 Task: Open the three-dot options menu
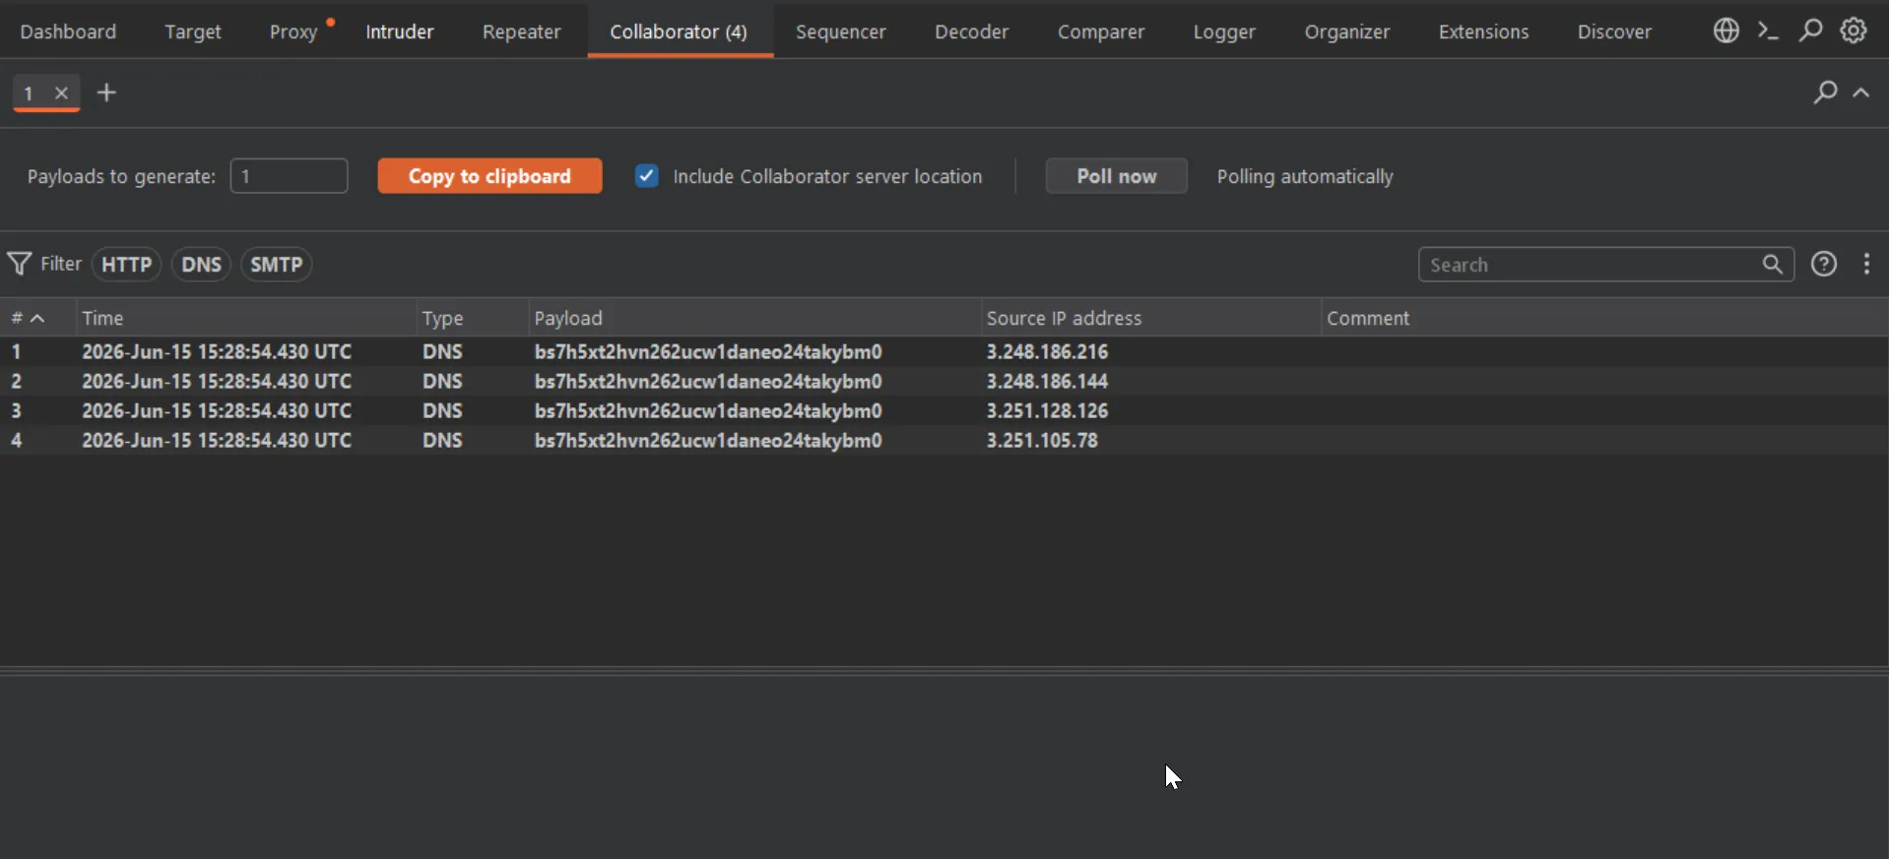1866,264
